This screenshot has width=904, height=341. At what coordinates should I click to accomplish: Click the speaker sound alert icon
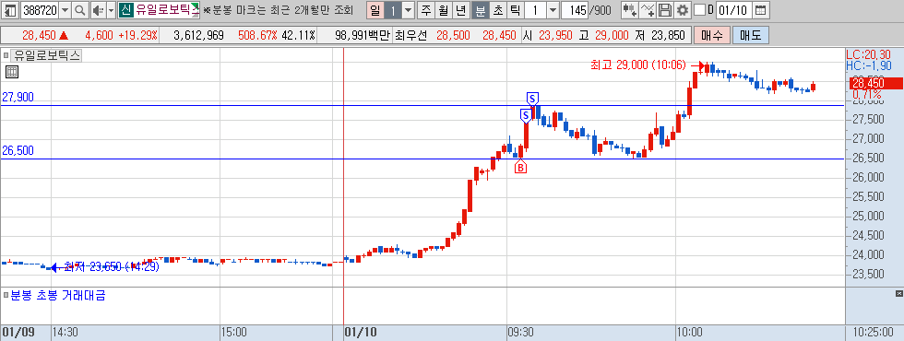coord(98,10)
